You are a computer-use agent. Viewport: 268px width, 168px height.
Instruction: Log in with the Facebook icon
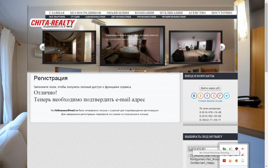[x=207, y=96]
